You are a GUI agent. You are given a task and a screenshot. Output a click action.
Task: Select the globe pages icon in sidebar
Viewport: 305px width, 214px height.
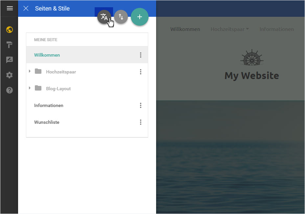click(9, 30)
